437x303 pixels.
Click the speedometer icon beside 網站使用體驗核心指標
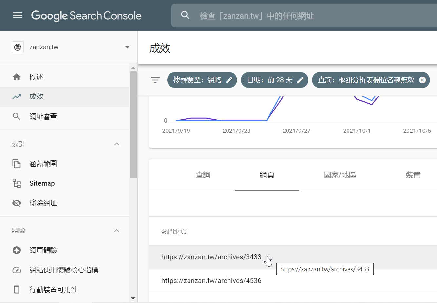pyautogui.click(x=17, y=270)
